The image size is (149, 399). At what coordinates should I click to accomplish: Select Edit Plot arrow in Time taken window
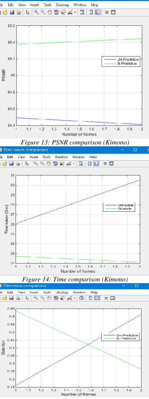27,164
